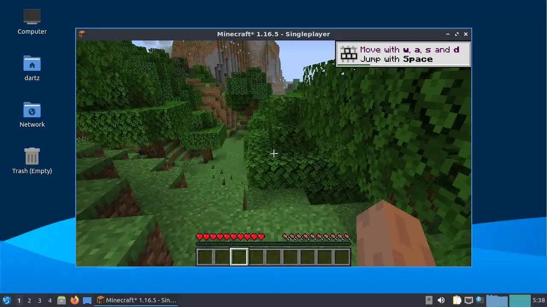
Task: Select the fourth hotbar slot in Minecraft
Action: pyautogui.click(x=256, y=257)
